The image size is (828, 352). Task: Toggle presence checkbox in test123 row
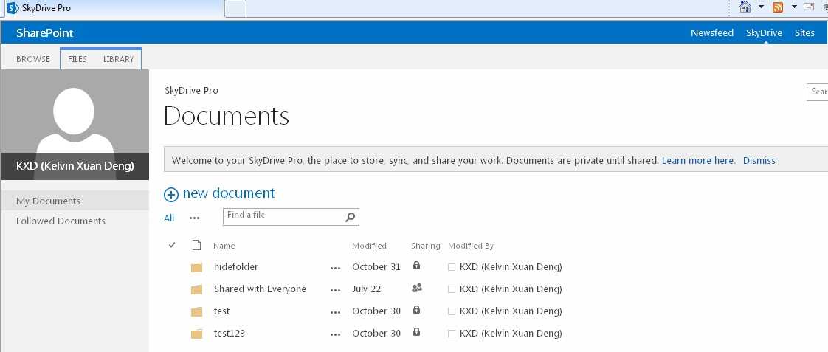[x=452, y=334]
